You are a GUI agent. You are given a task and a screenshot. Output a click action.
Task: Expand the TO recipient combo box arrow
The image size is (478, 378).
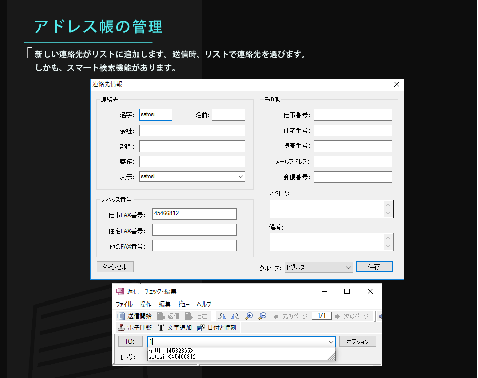pos(331,342)
